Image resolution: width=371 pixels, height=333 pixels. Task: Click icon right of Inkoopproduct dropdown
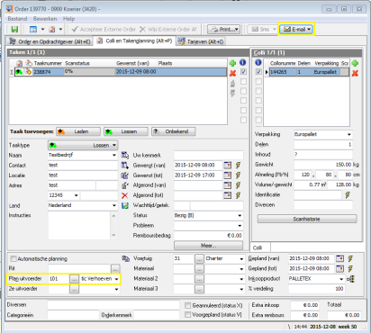point(350,279)
